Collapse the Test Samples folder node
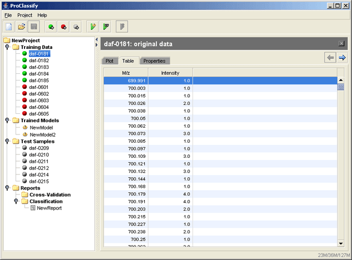This screenshot has width=352, height=260. tap(7, 141)
